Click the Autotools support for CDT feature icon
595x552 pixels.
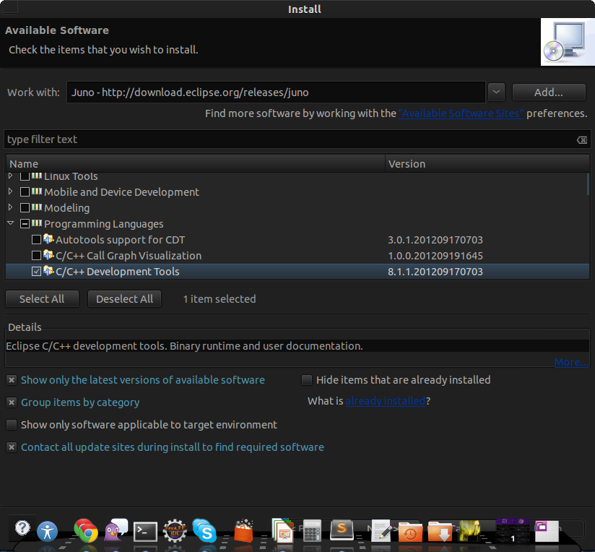tap(48, 240)
